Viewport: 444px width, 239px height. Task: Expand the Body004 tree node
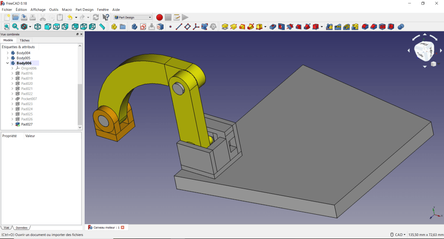click(x=7, y=53)
